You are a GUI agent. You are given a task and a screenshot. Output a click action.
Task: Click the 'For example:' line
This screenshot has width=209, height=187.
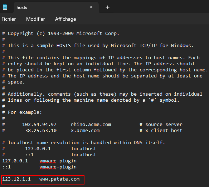(22, 112)
